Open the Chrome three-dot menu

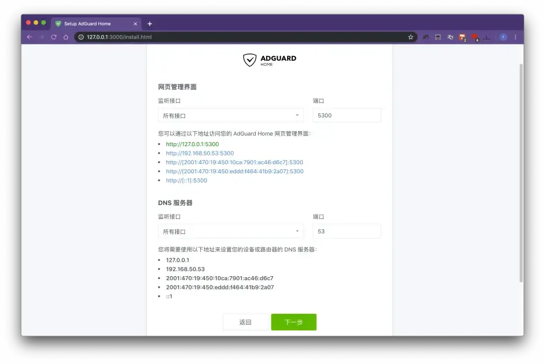(515, 37)
